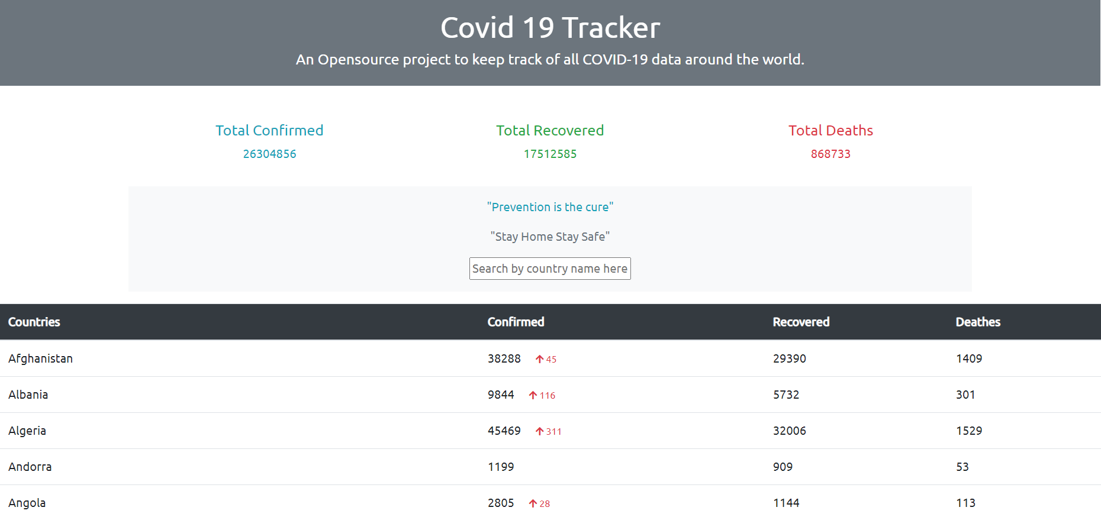The height and width of the screenshot is (517, 1101).
Task: Click Afghanistan's new cases number 45
Action: click(x=551, y=359)
